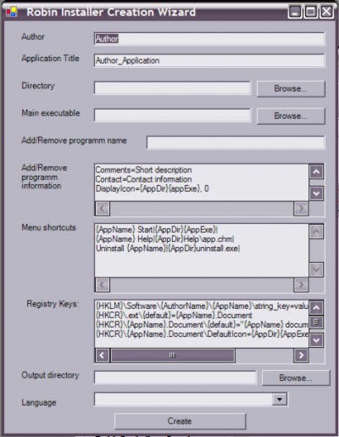Image resolution: width=339 pixels, height=437 pixels.
Task: Browse for the application Directory
Action: [x=291, y=89]
